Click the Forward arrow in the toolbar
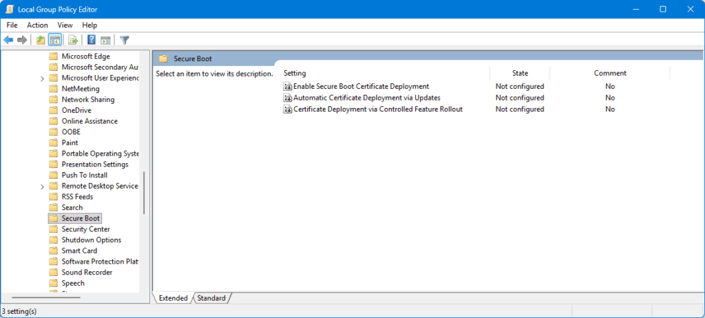This screenshot has height=318, width=705. click(22, 40)
